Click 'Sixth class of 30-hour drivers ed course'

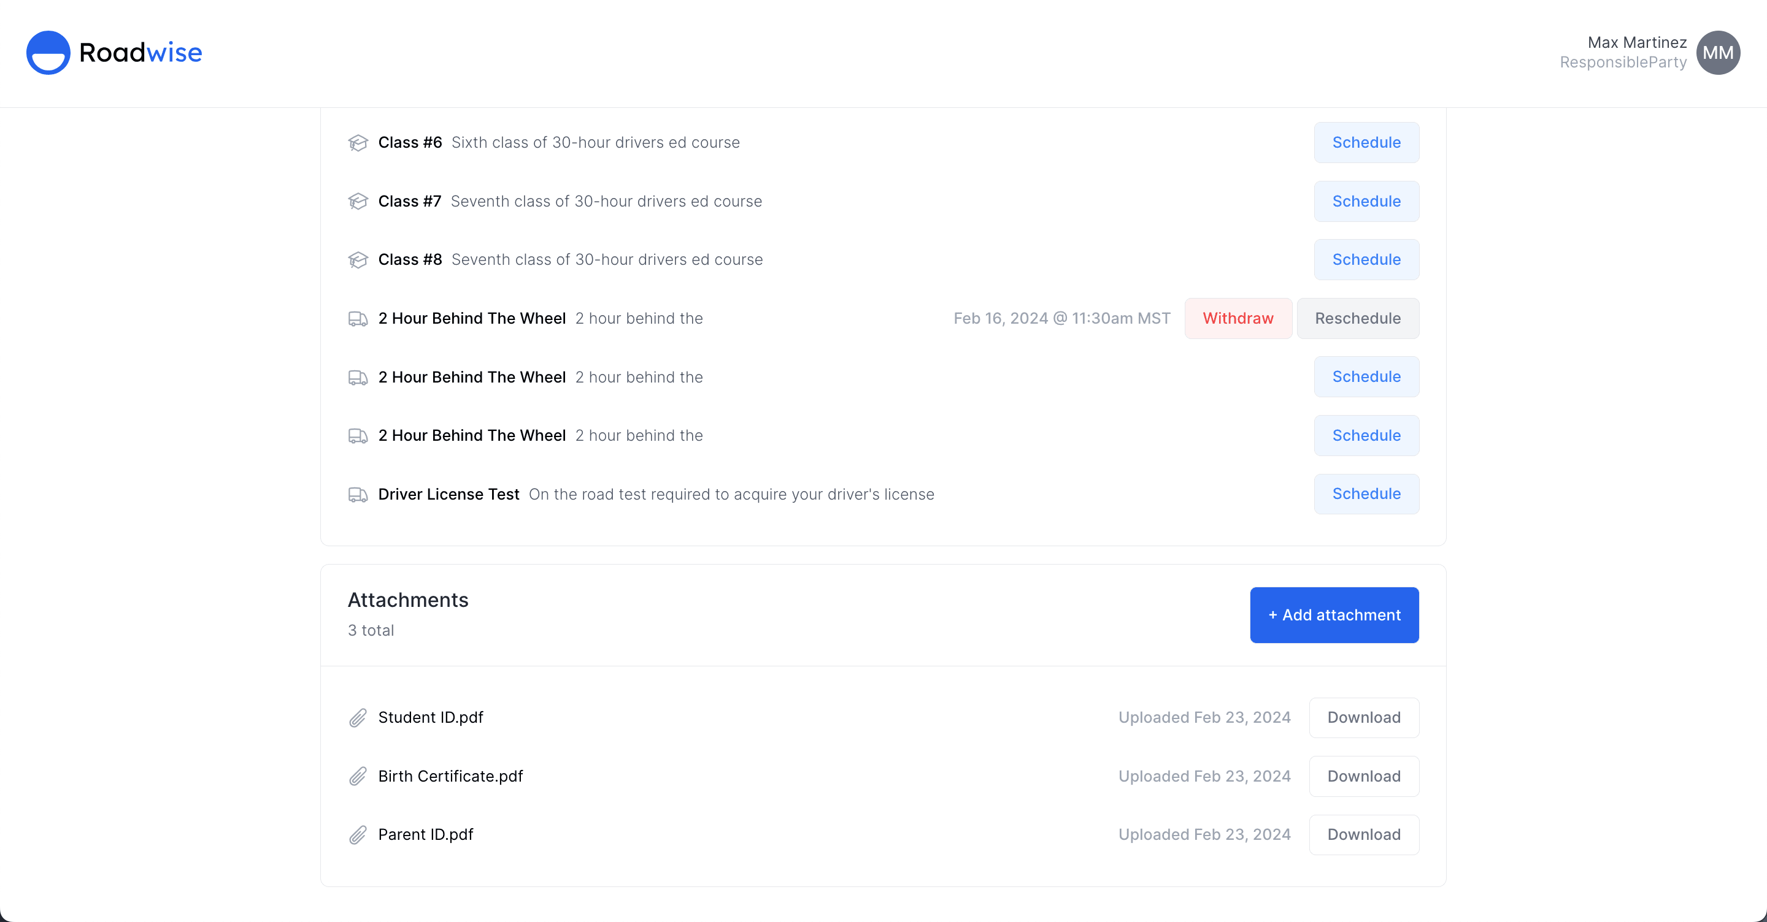coord(595,143)
